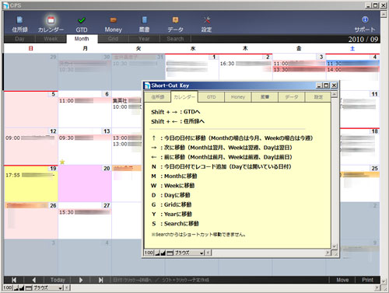389x293 pixels.
Task: Select date number 26
Action: tap(53, 205)
